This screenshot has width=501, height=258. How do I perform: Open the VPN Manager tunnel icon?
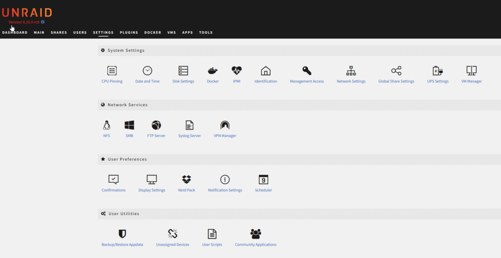coord(225,125)
